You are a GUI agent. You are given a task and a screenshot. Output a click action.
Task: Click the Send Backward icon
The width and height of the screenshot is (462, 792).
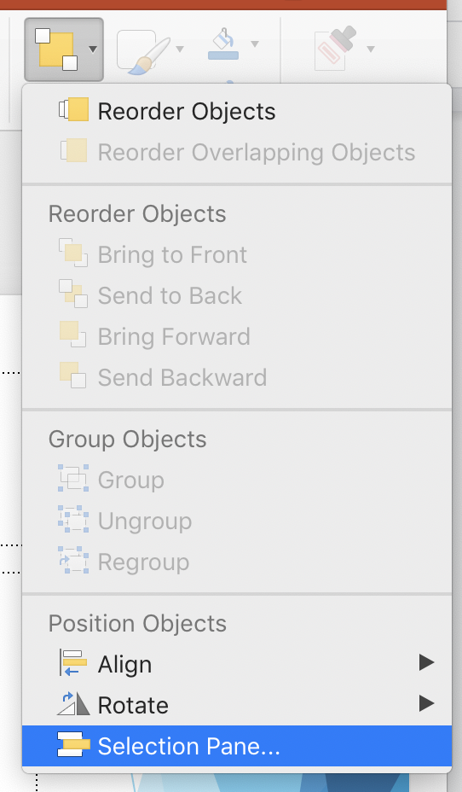tap(72, 376)
